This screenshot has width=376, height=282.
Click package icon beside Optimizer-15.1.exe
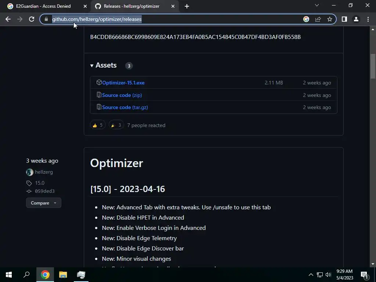click(x=99, y=83)
